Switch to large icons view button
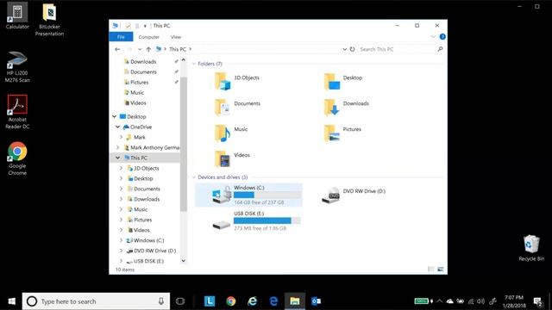 [441, 270]
